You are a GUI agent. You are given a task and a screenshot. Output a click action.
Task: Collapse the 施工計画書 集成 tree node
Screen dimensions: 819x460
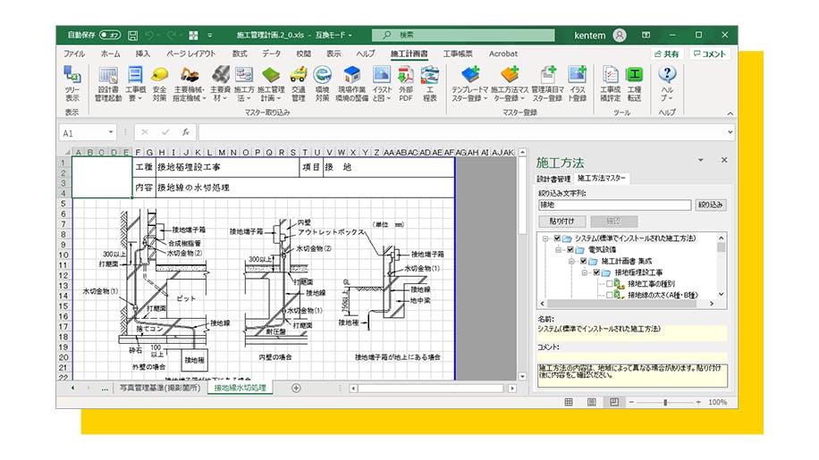pos(571,261)
